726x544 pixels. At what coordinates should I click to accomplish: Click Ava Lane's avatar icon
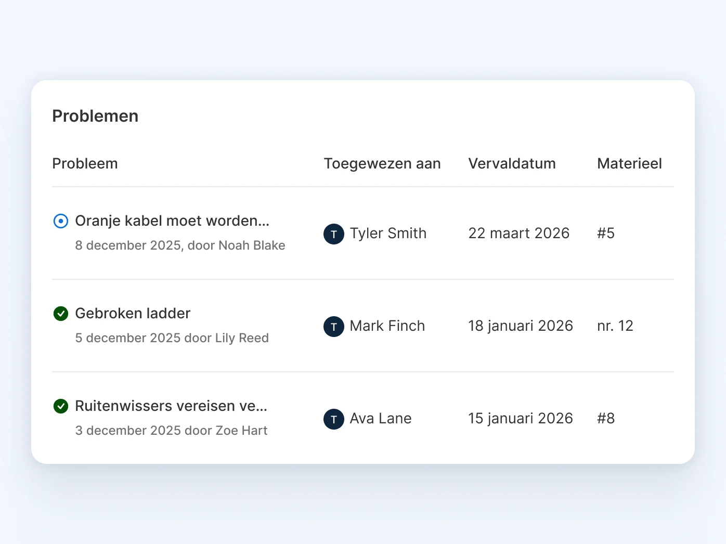click(x=333, y=419)
